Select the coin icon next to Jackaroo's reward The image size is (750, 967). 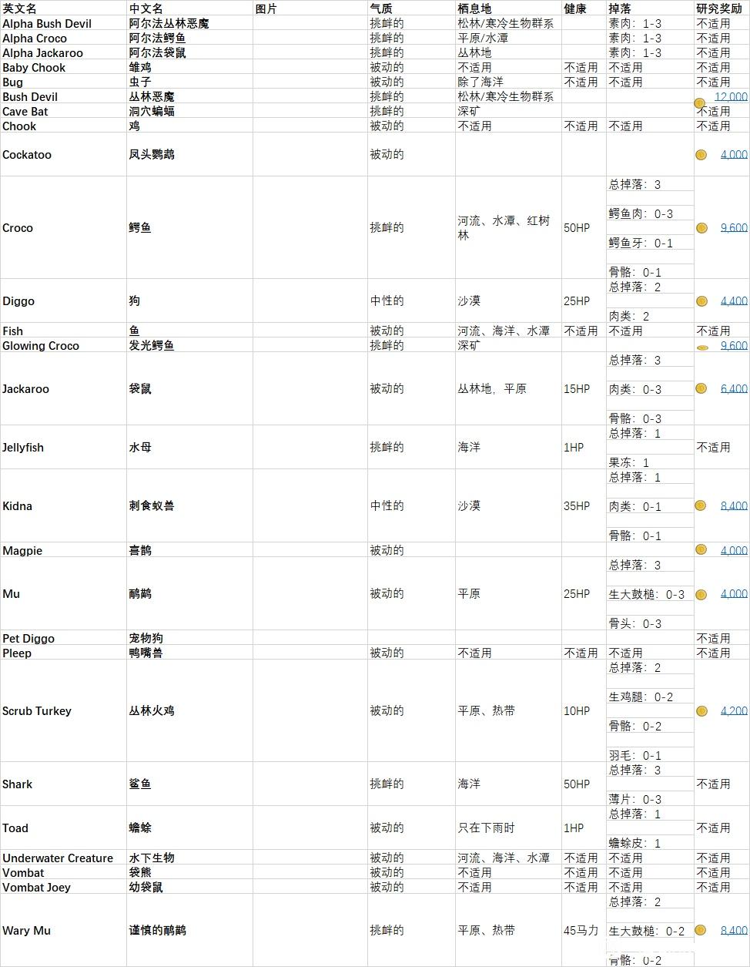(x=701, y=388)
